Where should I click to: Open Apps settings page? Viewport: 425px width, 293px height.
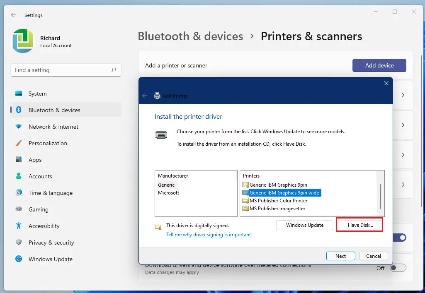[x=66, y=160]
